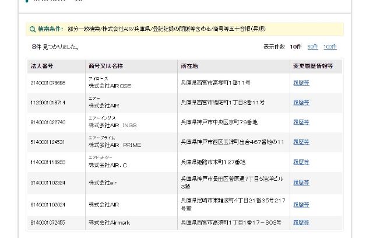Select corporate number 5140001124531

(48, 142)
